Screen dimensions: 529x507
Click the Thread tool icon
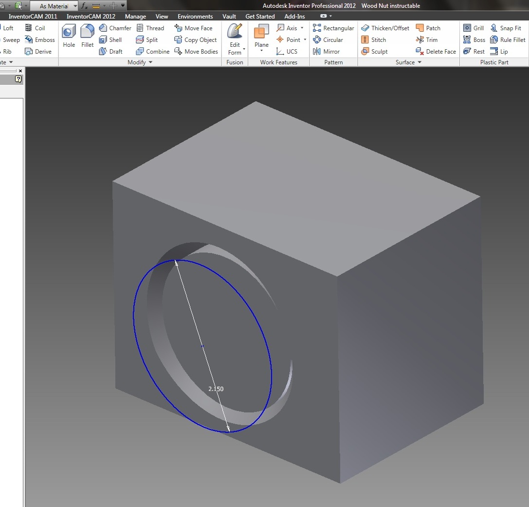(140, 28)
